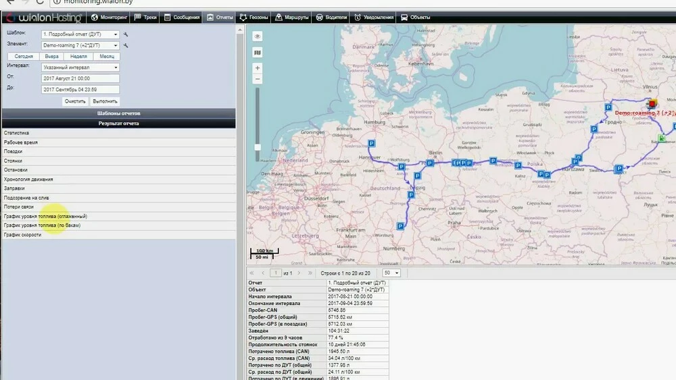The width and height of the screenshot is (676, 380).
Task: Click the Demo-roaming 7 vehicle icon on map
Action: [x=652, y=104]
